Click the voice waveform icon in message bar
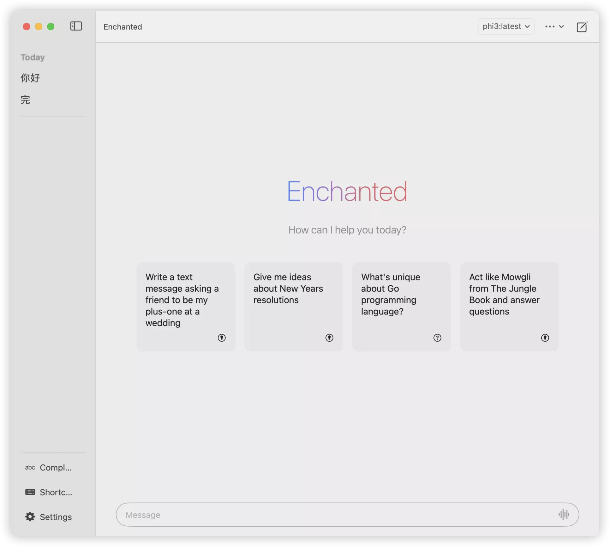This screenshot has width=610, height=547. [x=564, y=514]
